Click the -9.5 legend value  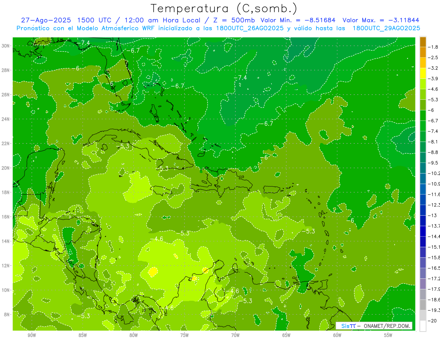(x=433, y=163)
